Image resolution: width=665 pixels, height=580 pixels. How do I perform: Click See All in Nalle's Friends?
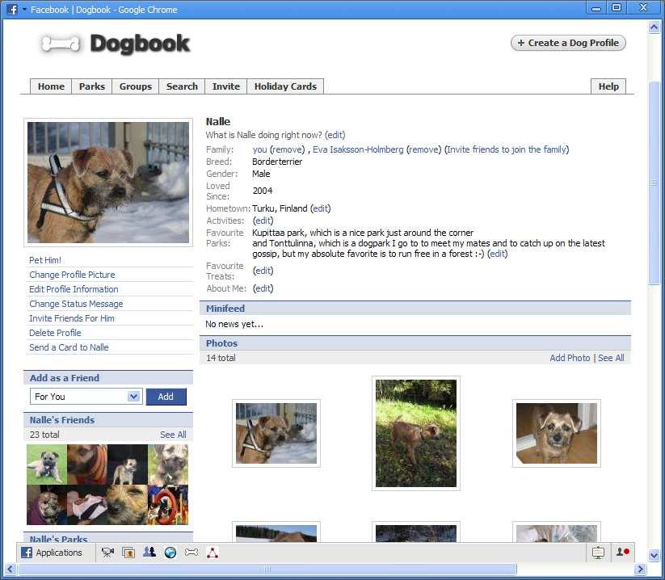[173, 435]
